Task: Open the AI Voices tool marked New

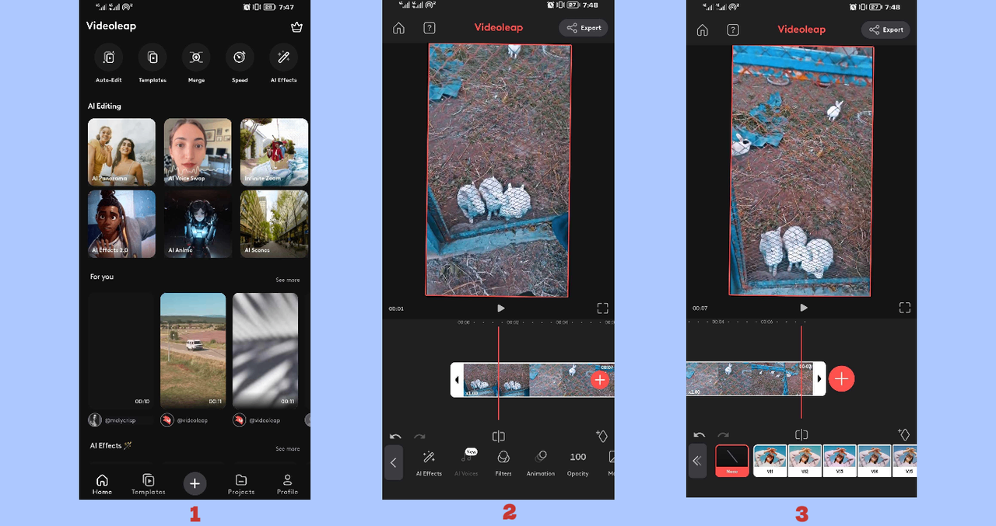Action: click(x=466, y=463)
